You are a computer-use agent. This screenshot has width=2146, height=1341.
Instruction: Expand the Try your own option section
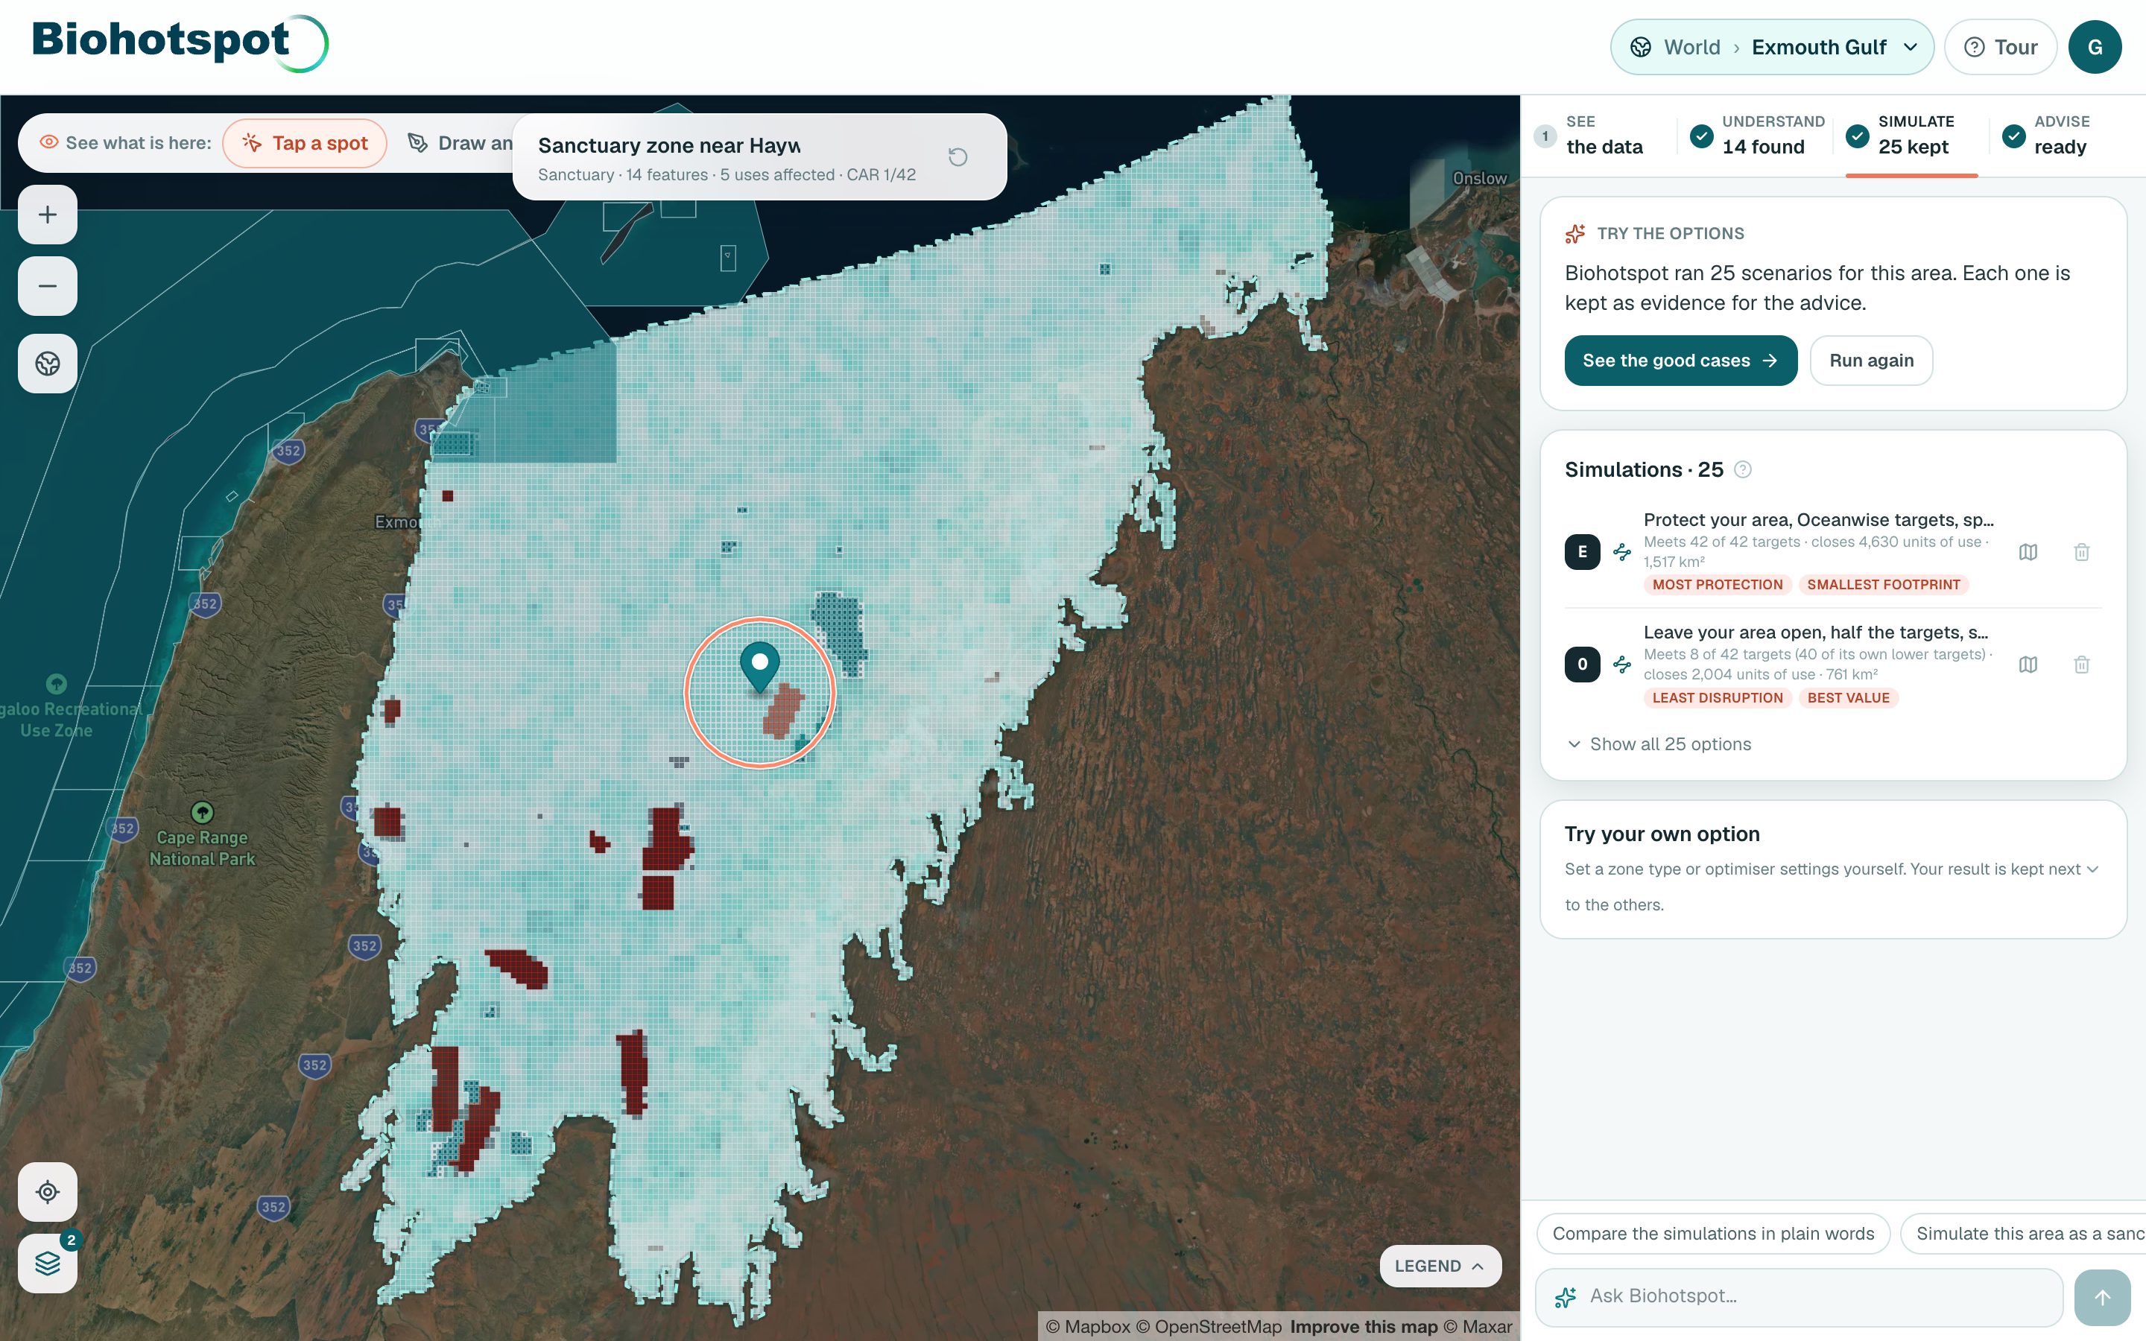tap(1833, 869)
